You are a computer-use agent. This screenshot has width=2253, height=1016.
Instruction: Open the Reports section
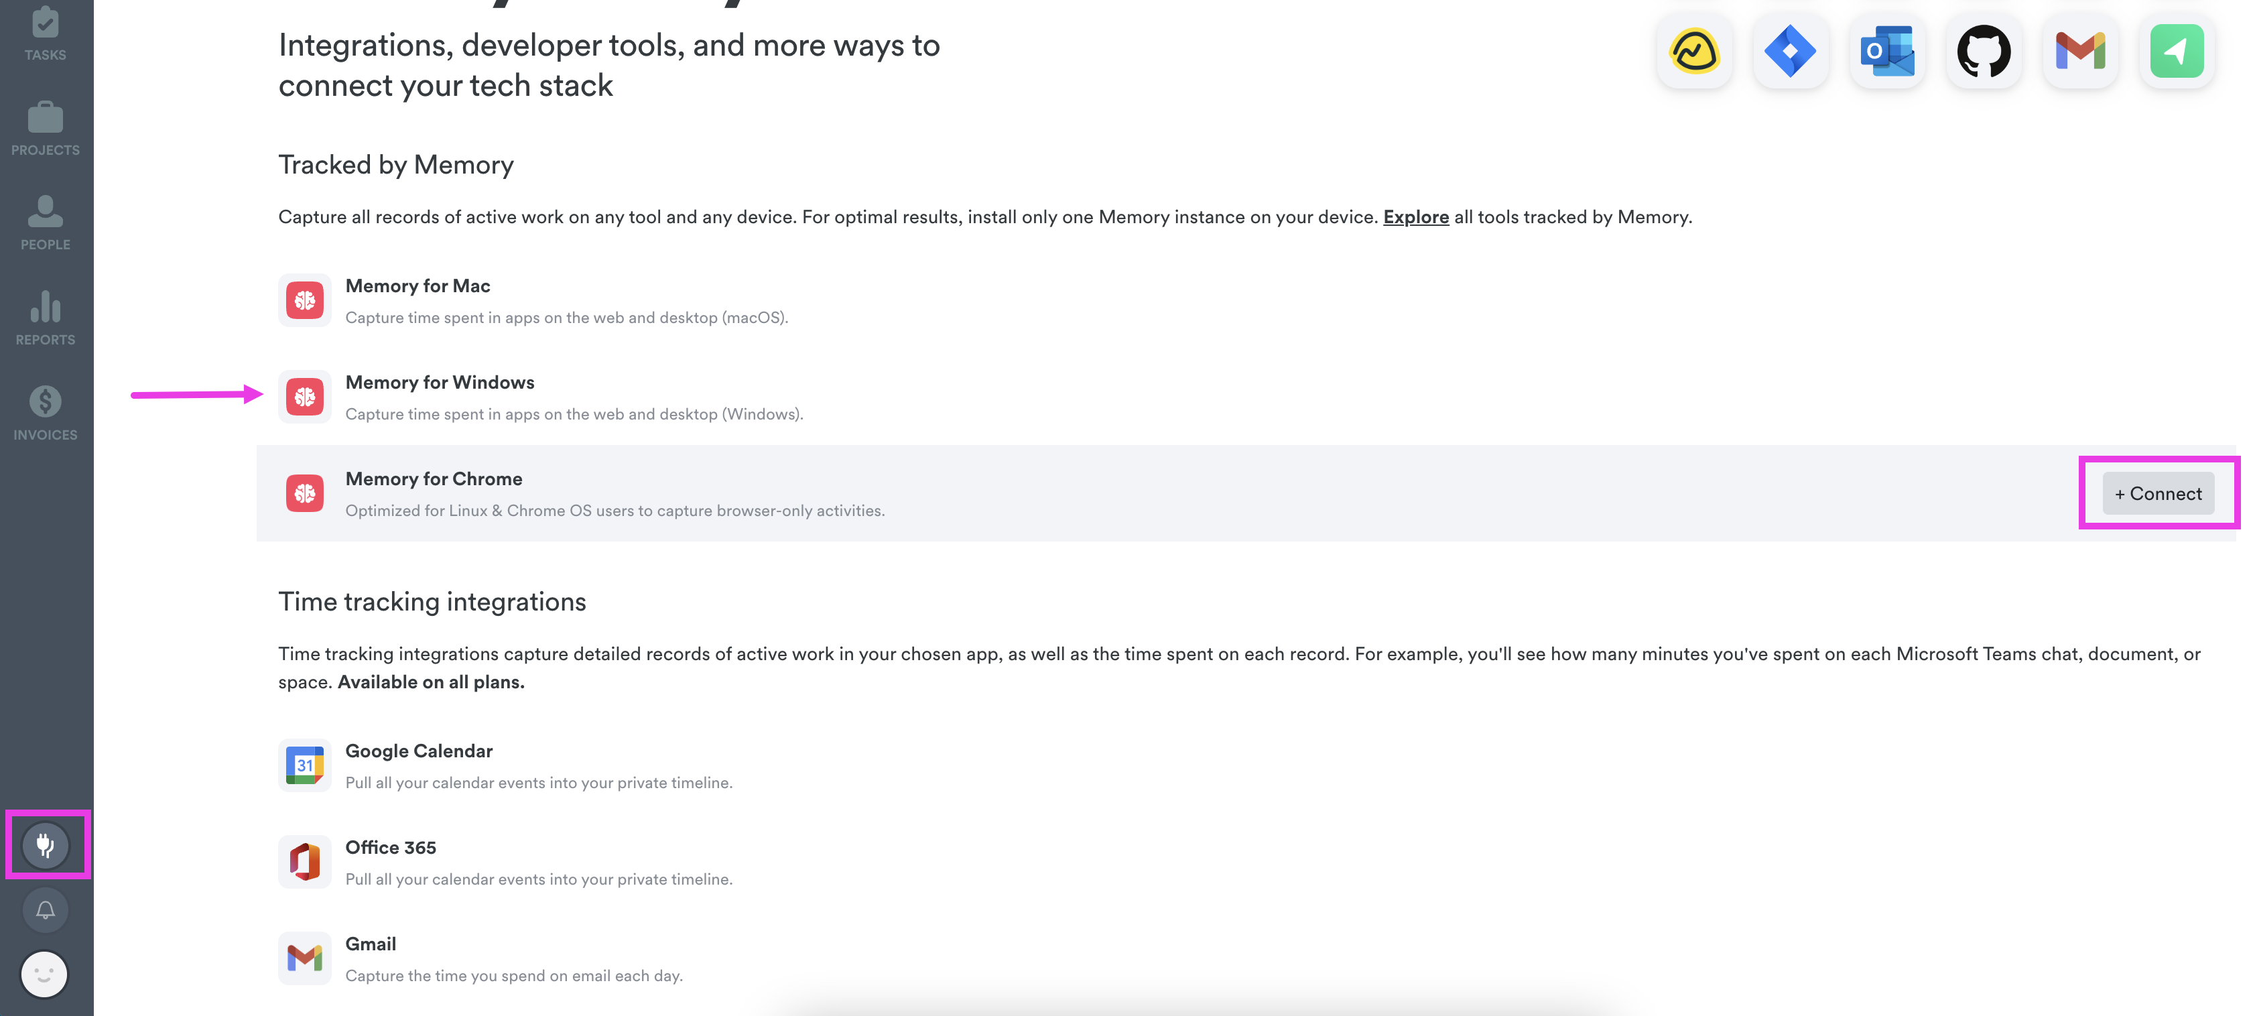[46, 318]
